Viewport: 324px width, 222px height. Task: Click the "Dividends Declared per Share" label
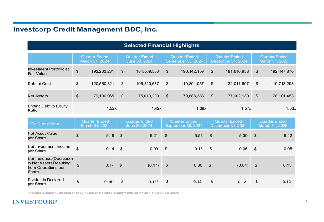click(46, 182)
